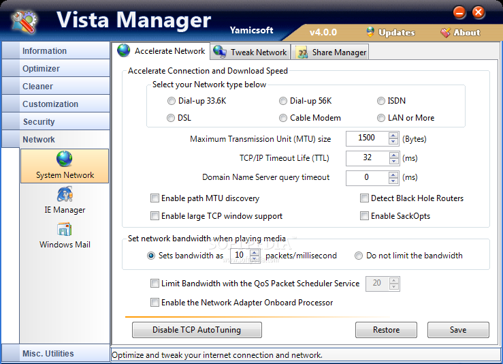Viewport: 503px width, 364px height.
Task: Open the Security sidebar section
Action: 56,121
